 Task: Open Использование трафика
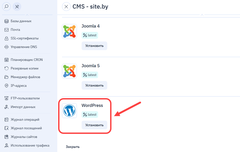pyautogui.click(x=30, y=145)
